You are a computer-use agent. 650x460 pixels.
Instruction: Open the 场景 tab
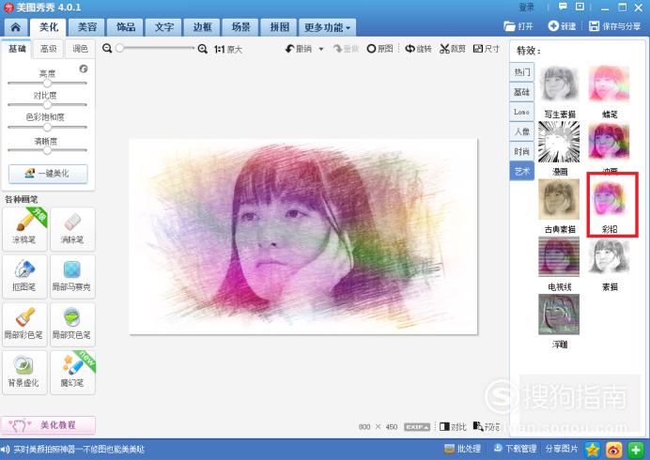240,27
